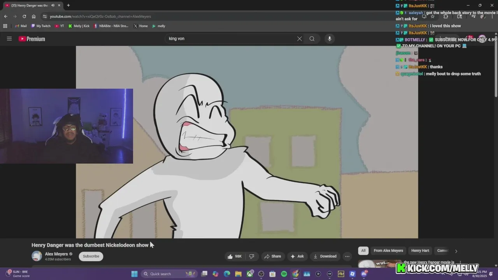Open Microsoft Edge from taskbar
Image resolution: width=498 pixels, height=280 pixels.
(227, 274)
